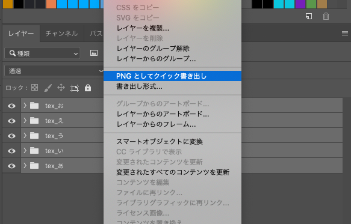
Task: Click ライブラリグラフィックに再リンク... menu entry
Action: coord(172,203)
